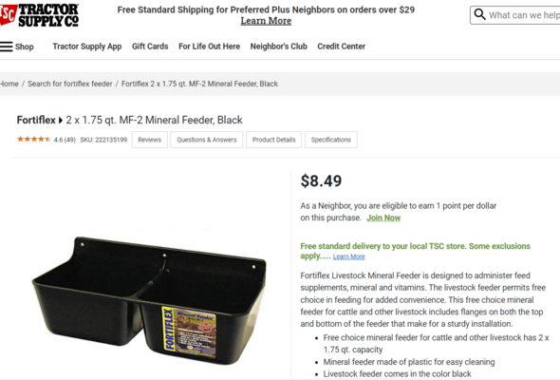Screen dimensions: 560x380
Task: Open Tractor Supply App menu item
Action: point(87,47)
